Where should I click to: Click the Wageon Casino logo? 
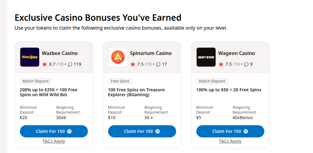pyautogui.click(x=206, y=57)
